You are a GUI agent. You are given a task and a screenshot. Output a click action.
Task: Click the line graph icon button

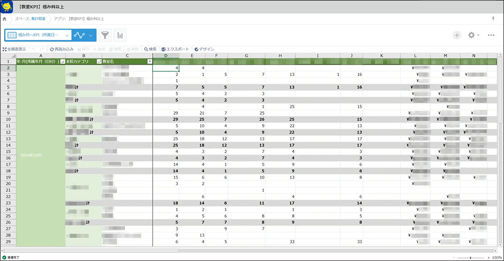tap(79, 35)
